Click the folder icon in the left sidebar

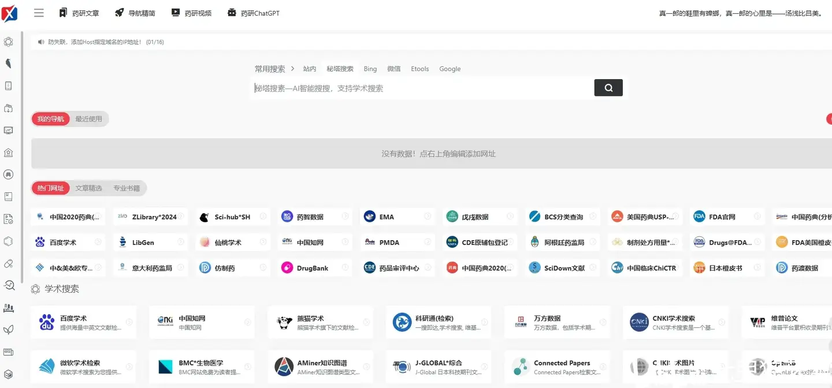[x=9, y=108]
